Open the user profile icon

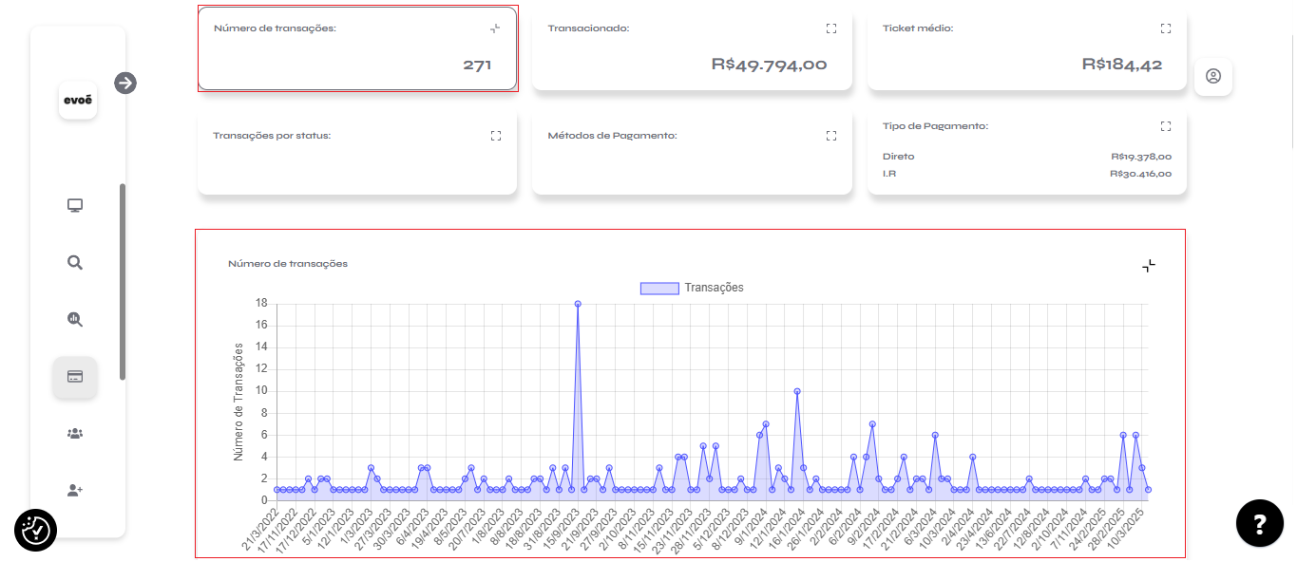[x=1213, y=76]
